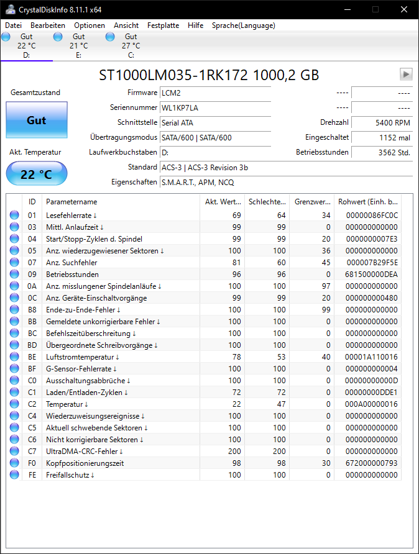This screenshot has height=554, width=419.
Task: Click the next disk arrow button
Action: [x=406, y=74]
